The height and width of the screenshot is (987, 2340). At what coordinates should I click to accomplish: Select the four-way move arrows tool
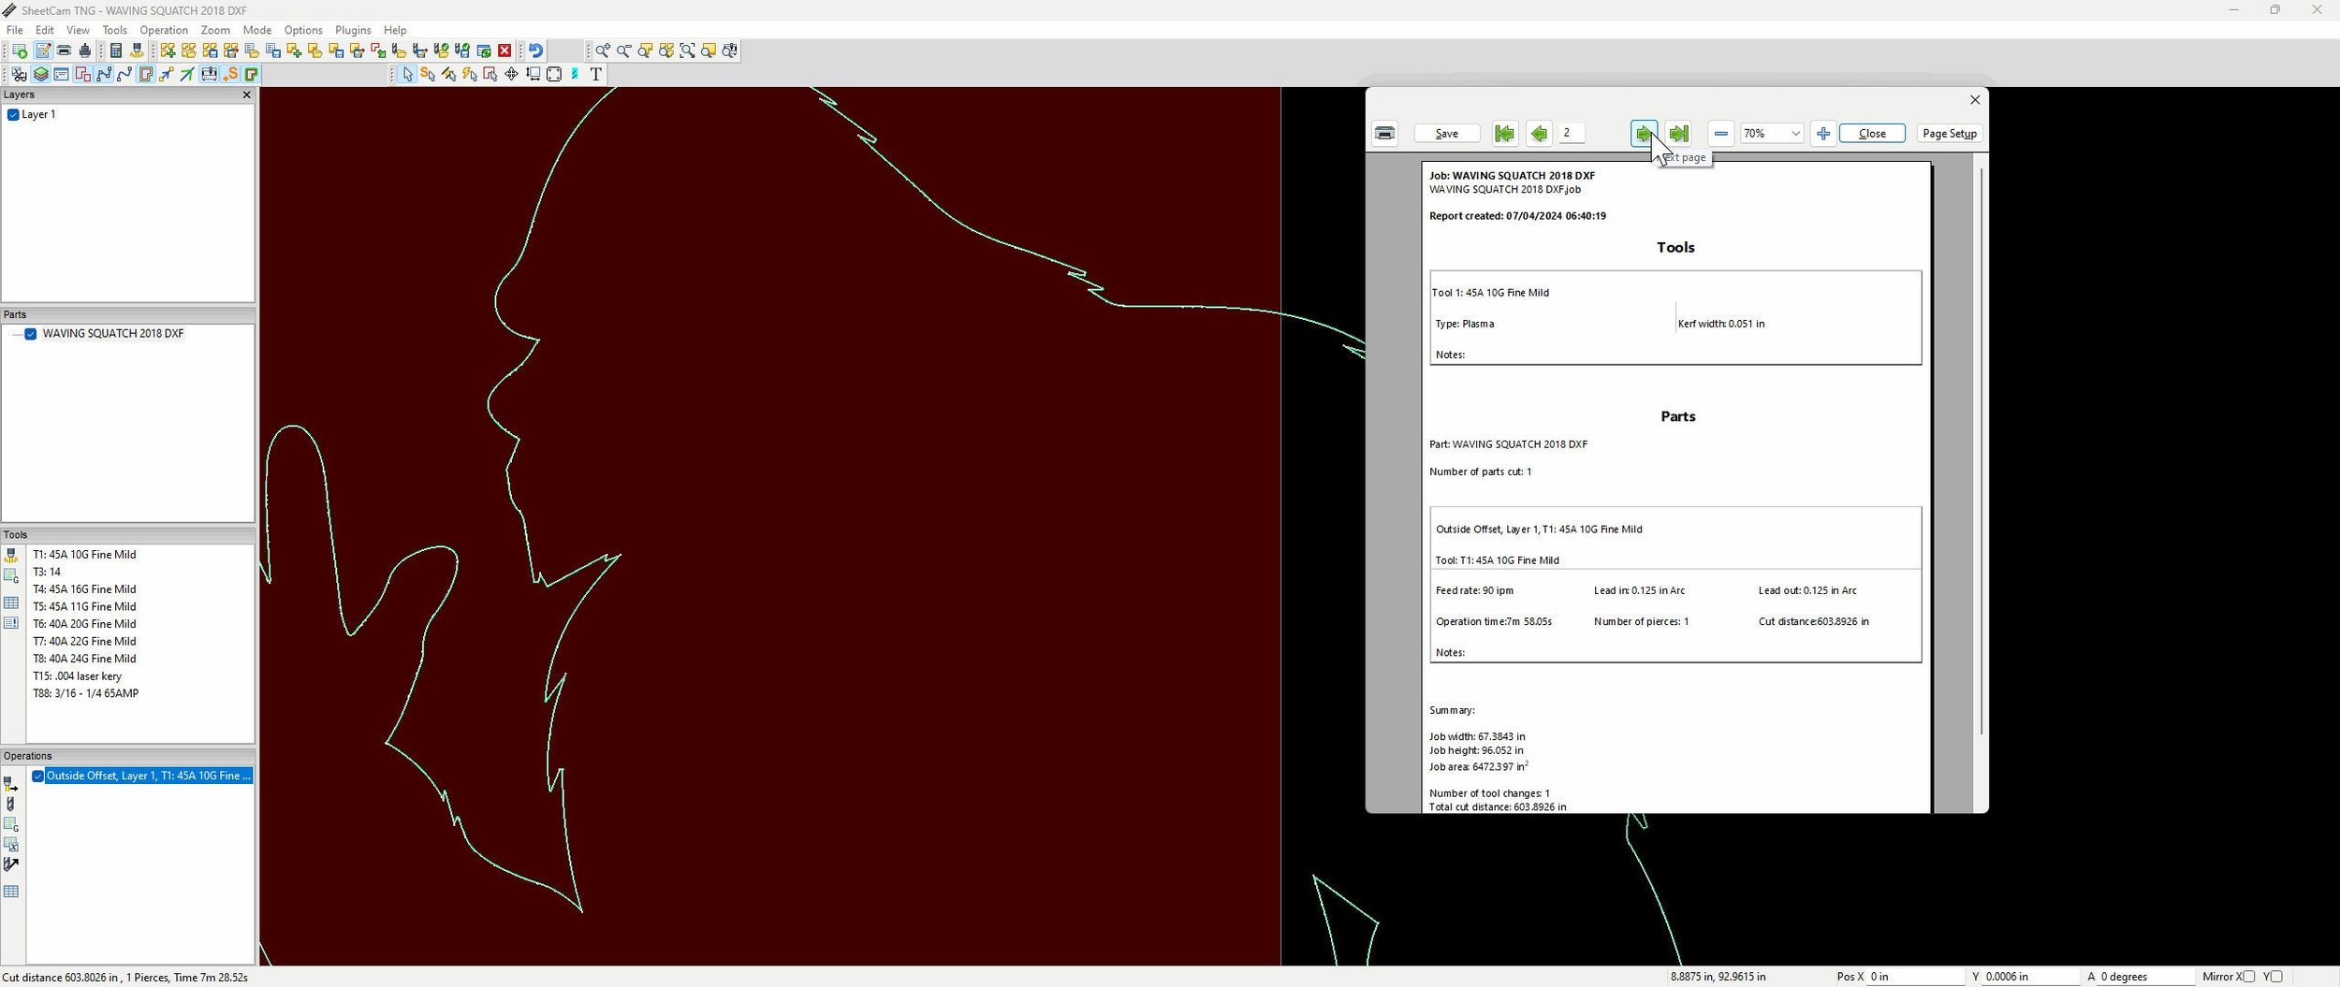point(511,74)
